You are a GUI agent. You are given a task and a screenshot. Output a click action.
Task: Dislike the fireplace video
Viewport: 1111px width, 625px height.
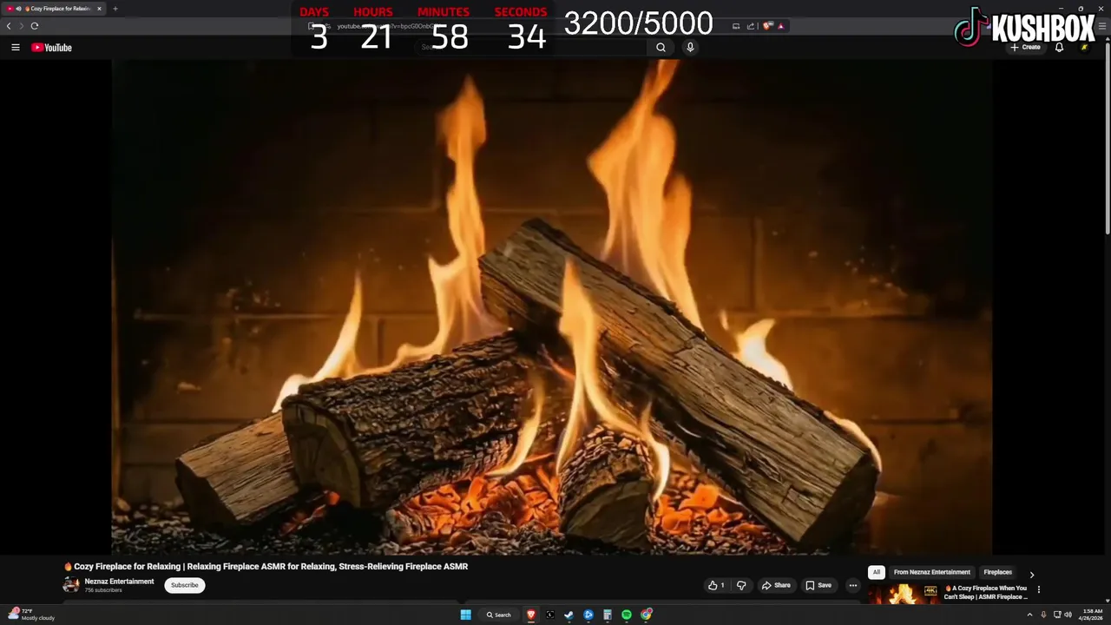[x=741, y=585]
